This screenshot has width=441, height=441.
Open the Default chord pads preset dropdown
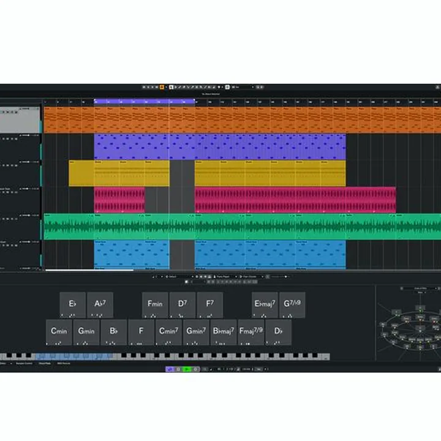[x=179, y=277]
